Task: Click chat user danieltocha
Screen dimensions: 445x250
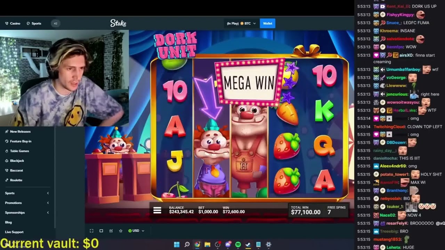Action: [385, 158]
